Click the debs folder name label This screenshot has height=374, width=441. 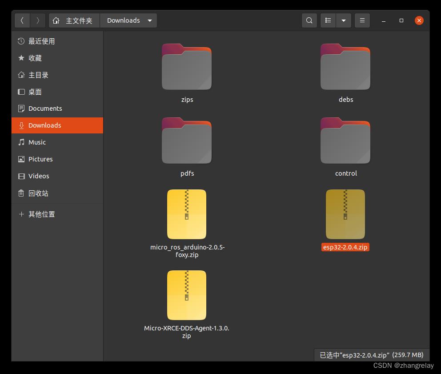tap(346, 99)
